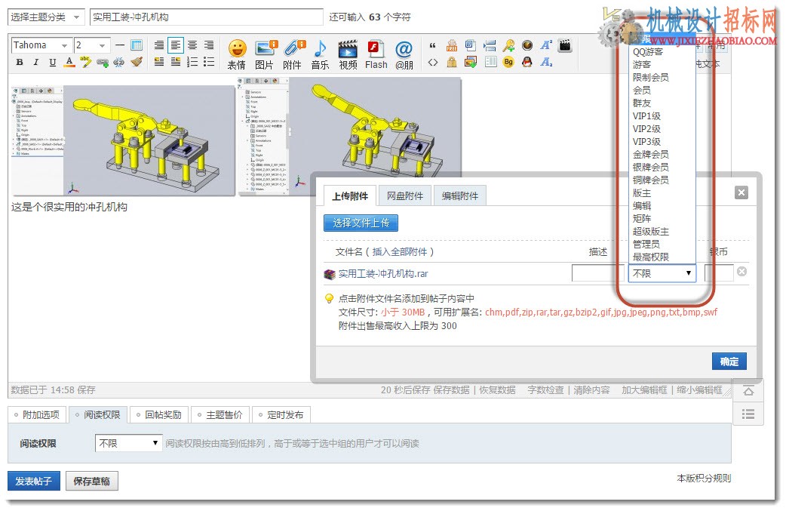
Task: Click the clapperboard media icon
Action: point(565,45)
